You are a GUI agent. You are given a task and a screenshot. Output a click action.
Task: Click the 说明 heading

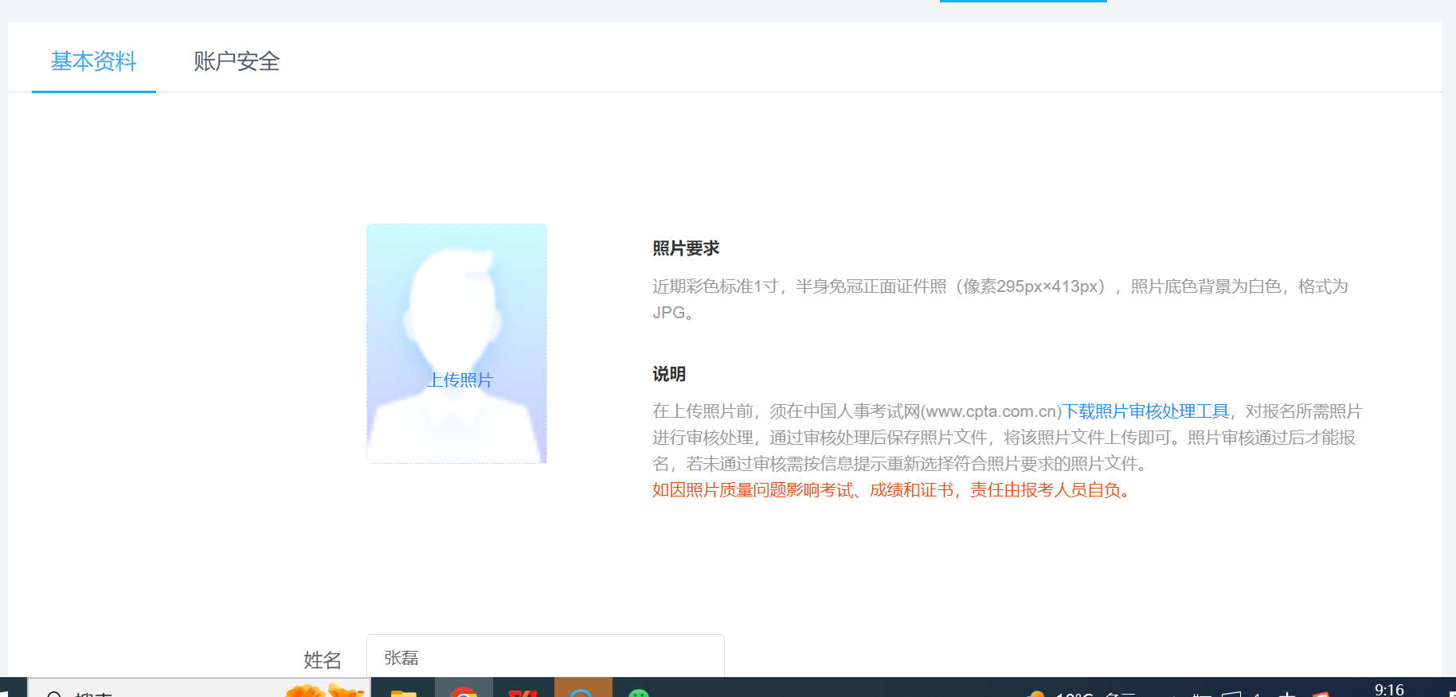click(669, 374)
